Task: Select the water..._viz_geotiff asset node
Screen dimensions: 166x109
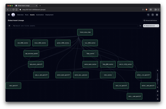Action: [x=143, y=75]
